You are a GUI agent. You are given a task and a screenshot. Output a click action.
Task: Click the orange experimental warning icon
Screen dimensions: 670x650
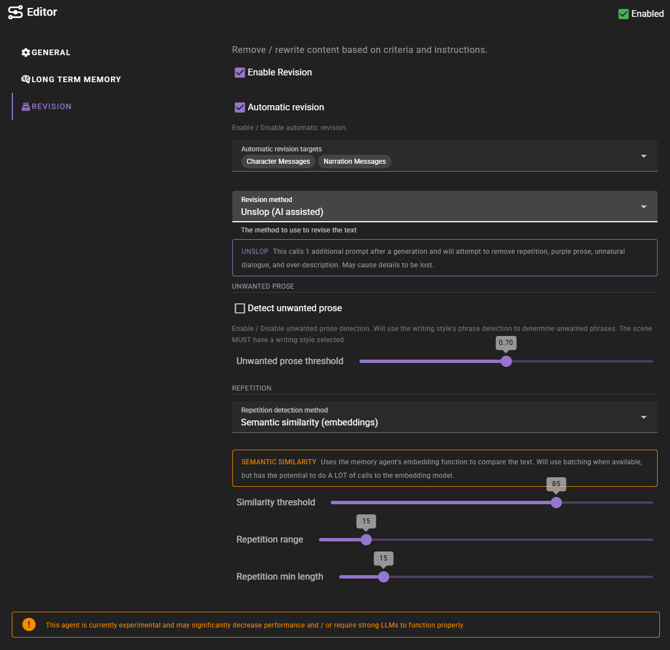29,625
